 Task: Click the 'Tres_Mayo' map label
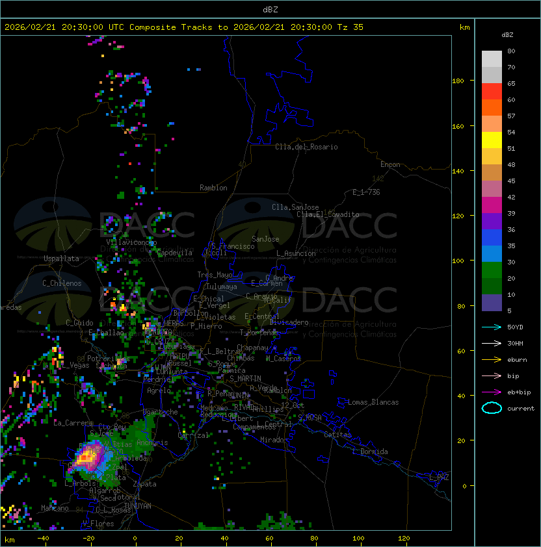215,275
